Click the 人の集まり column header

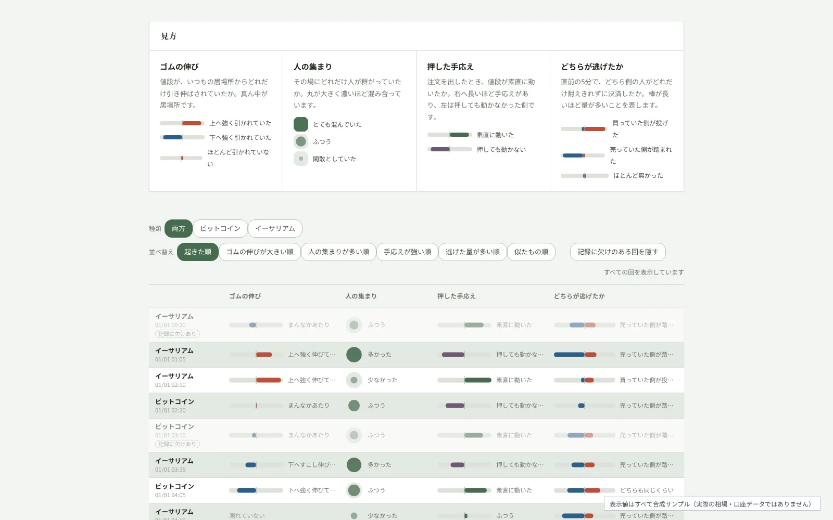click(x=361, y=296)
